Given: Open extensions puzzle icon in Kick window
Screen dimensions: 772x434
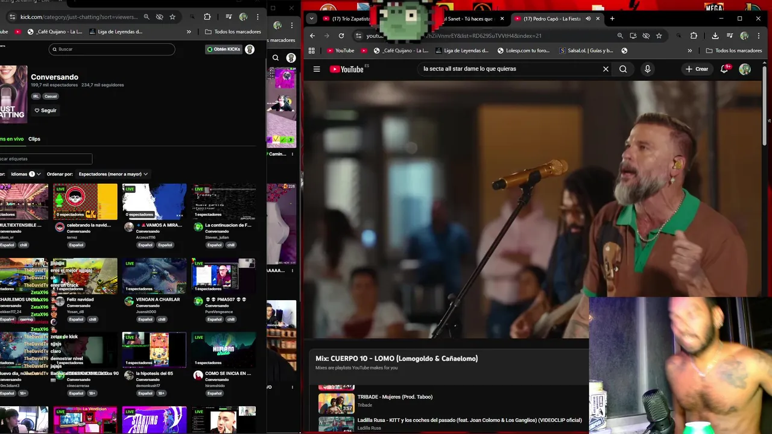Looking at the screenshot, I should (207, 17).
